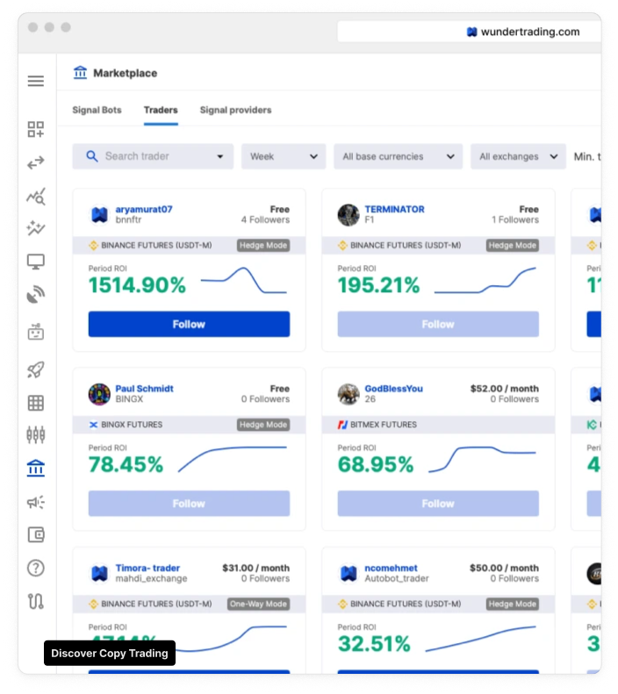Click the help question mark icon

36,568
